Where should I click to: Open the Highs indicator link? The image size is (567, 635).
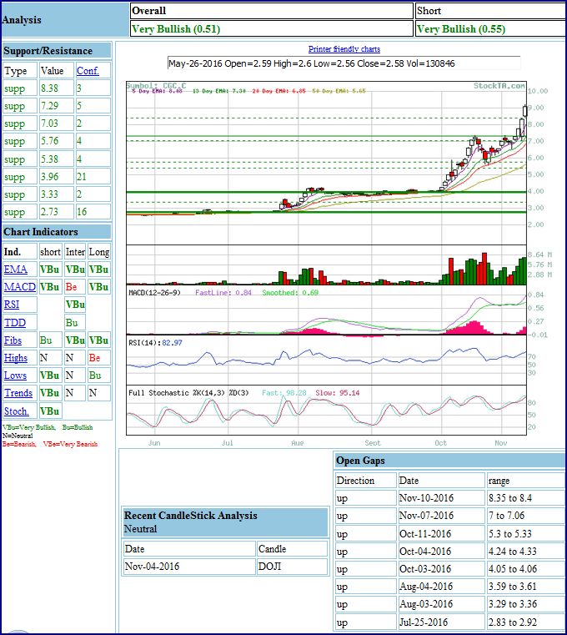click(x=16, y=358)
